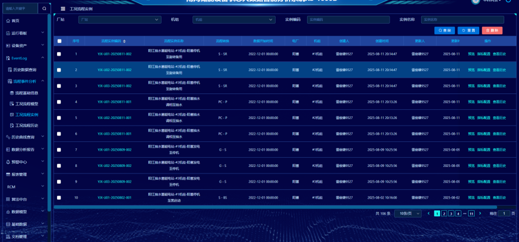Check the checkbox for row 2
The height and width of the screenshot is (242, 519).
[x=59, y=70]
